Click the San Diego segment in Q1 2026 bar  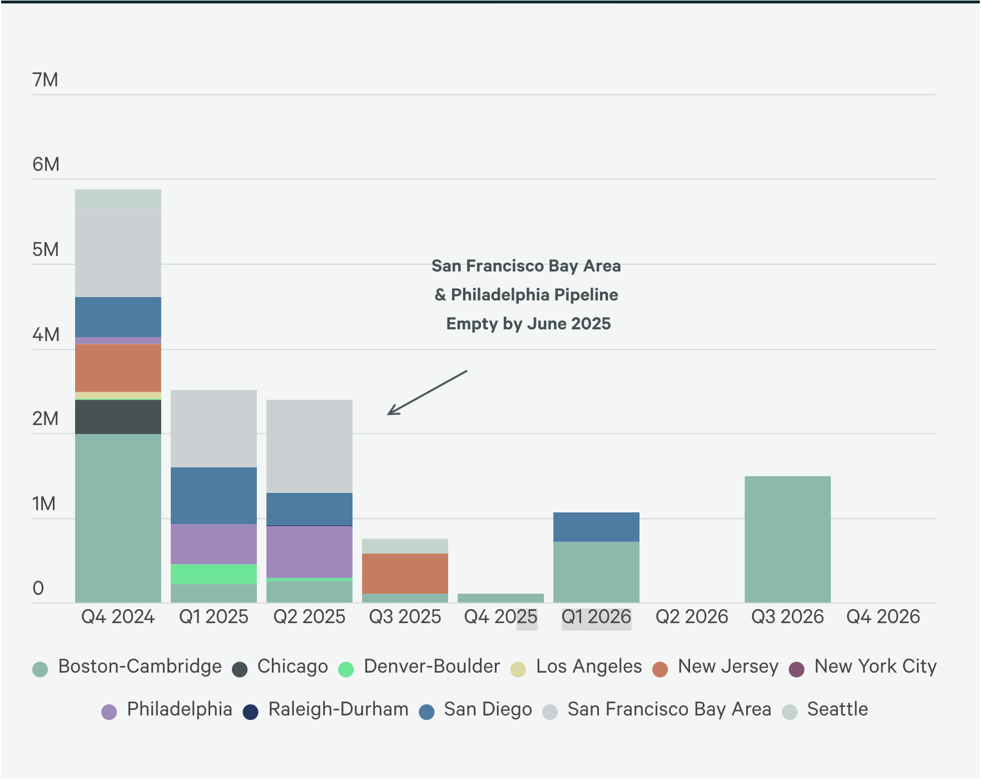596,527
